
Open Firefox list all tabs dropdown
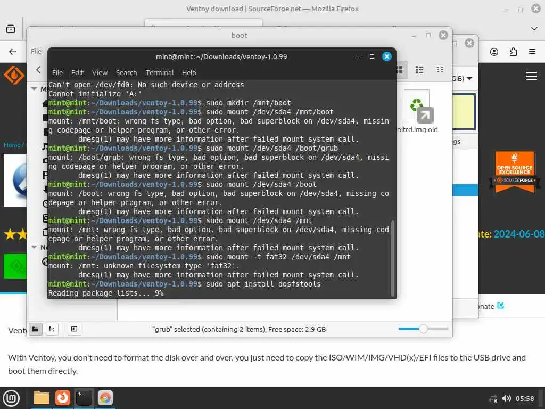tap(534, 29)
